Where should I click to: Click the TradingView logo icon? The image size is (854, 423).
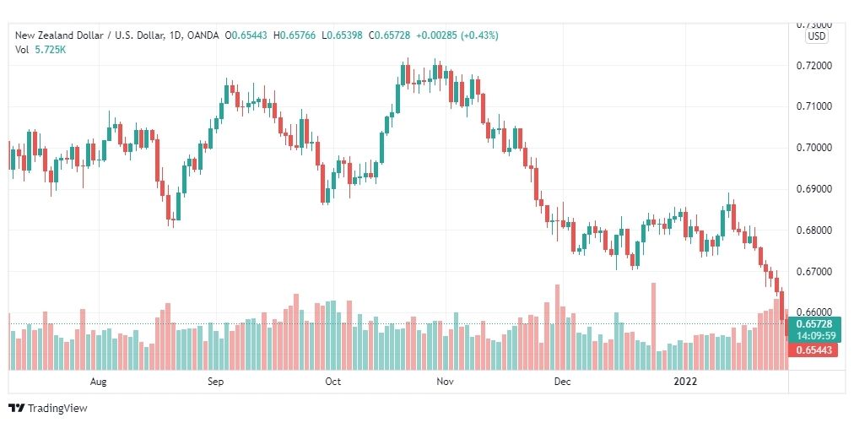16,408
